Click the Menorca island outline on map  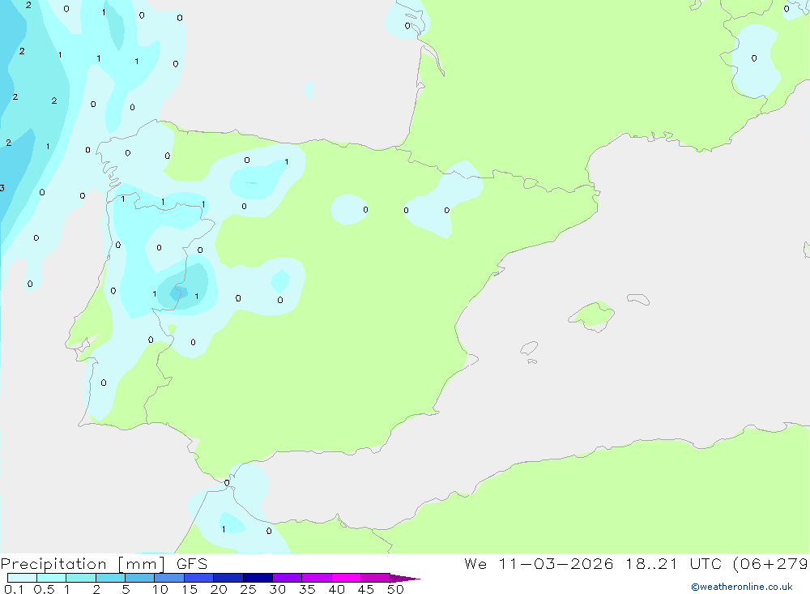638,299
